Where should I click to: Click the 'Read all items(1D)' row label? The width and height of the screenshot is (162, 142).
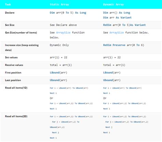tap(16, 88)
